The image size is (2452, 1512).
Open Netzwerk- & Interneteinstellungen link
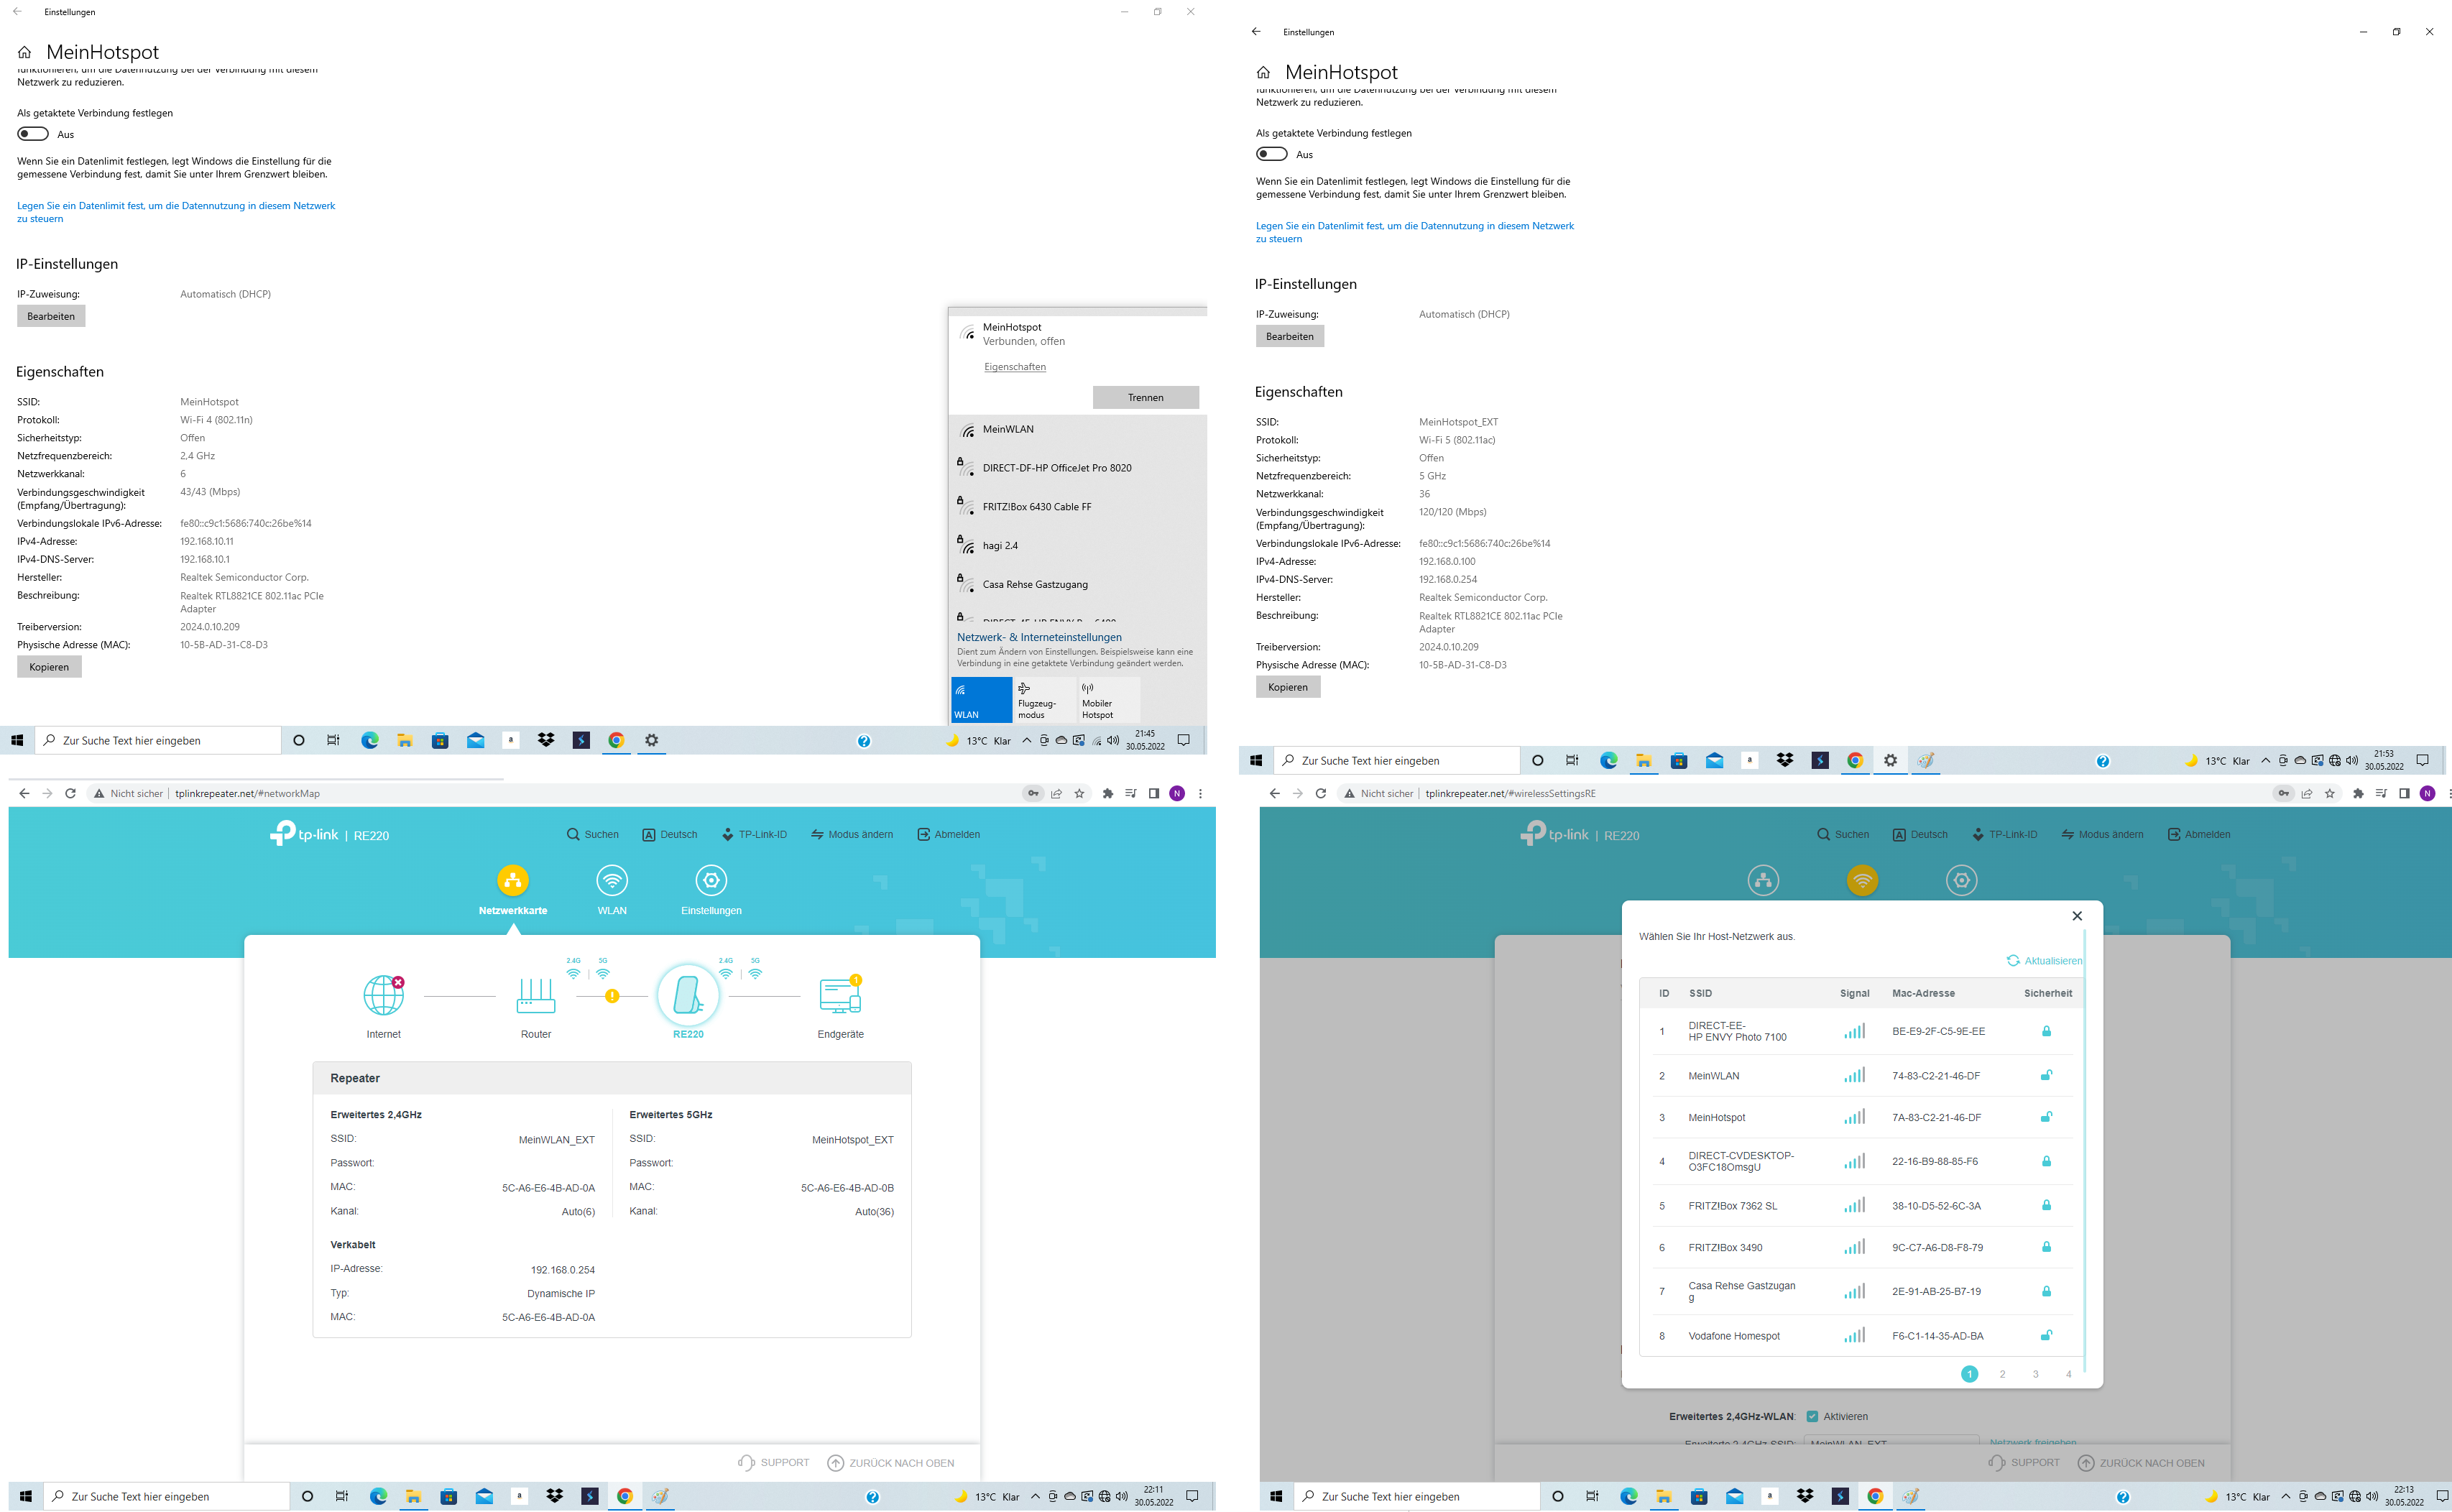click(1039, 638)
